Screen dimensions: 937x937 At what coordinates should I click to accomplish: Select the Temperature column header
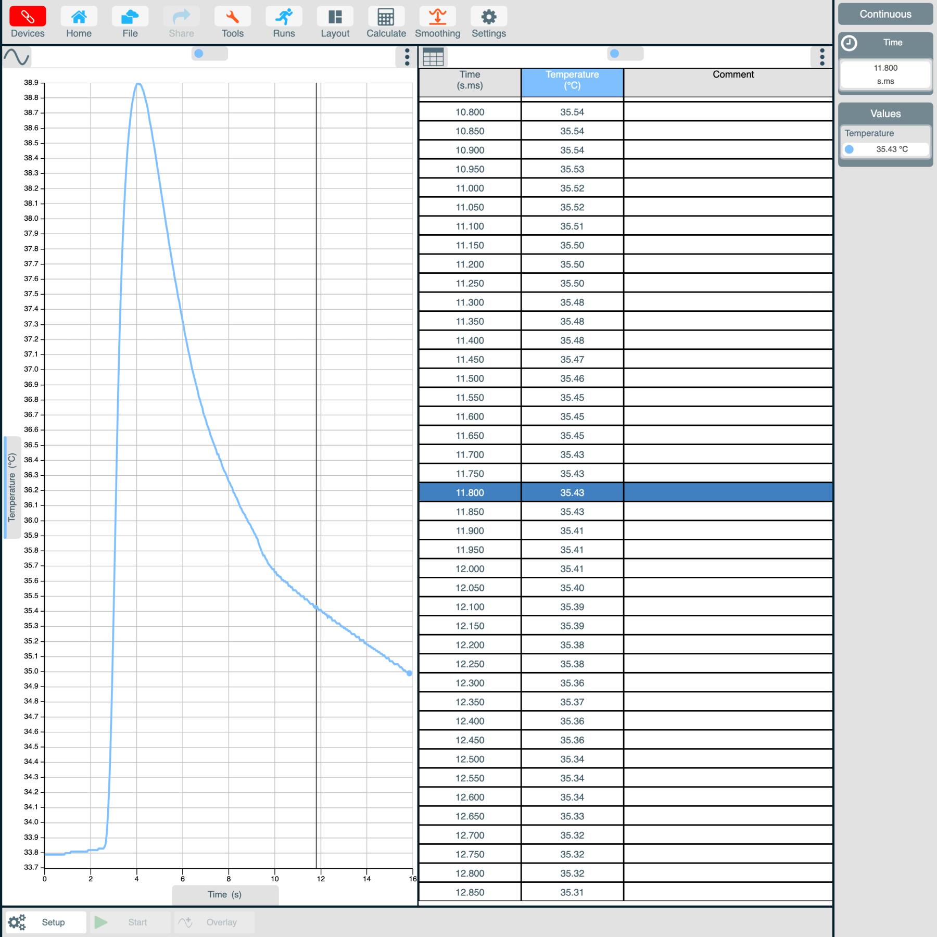pyautogui.click(x=572, y=82)
